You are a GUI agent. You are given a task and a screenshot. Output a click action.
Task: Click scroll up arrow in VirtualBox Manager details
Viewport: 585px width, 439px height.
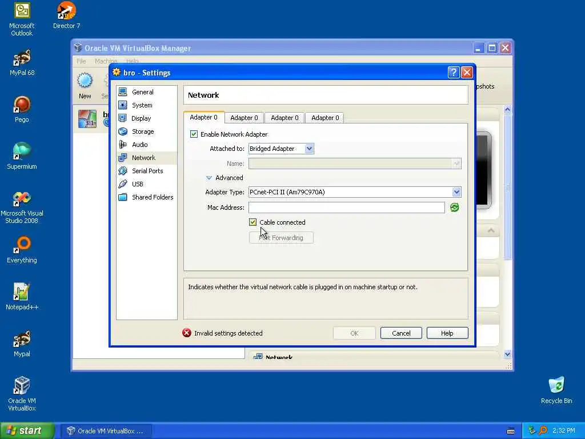[x=507, y=109]
